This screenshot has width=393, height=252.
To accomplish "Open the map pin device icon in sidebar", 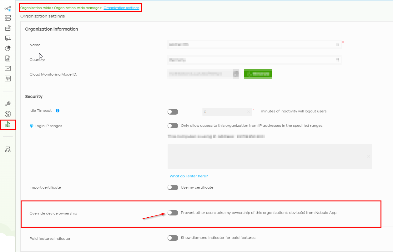I will [8, 28].
